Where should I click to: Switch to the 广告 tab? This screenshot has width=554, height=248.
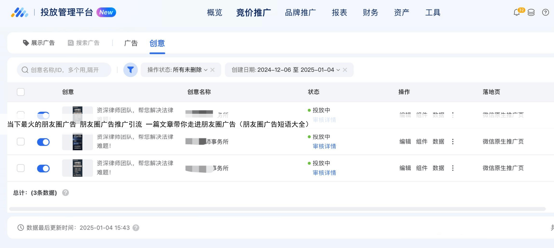(131, 43)
